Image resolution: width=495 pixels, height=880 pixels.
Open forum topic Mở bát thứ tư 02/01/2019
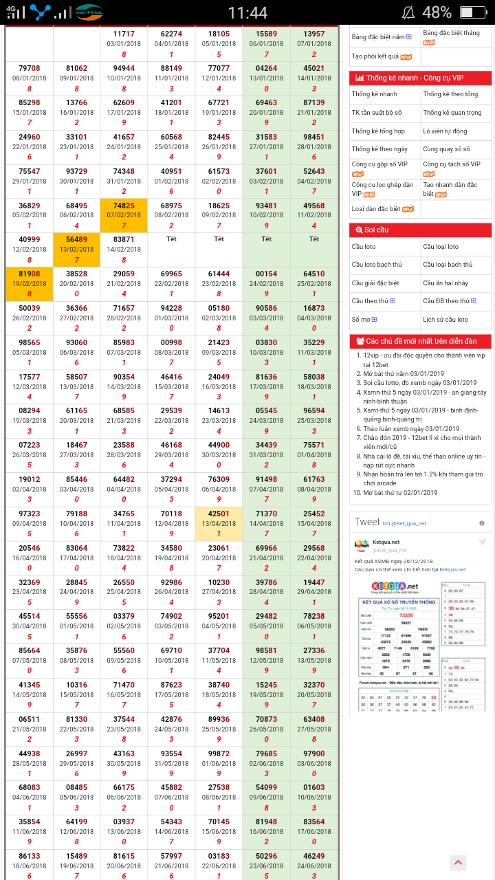pyautogui.click(x=400, y=492)
